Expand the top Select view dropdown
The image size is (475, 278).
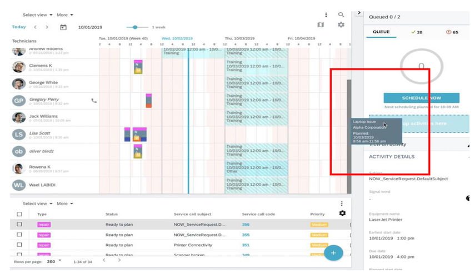pos(38,15)
